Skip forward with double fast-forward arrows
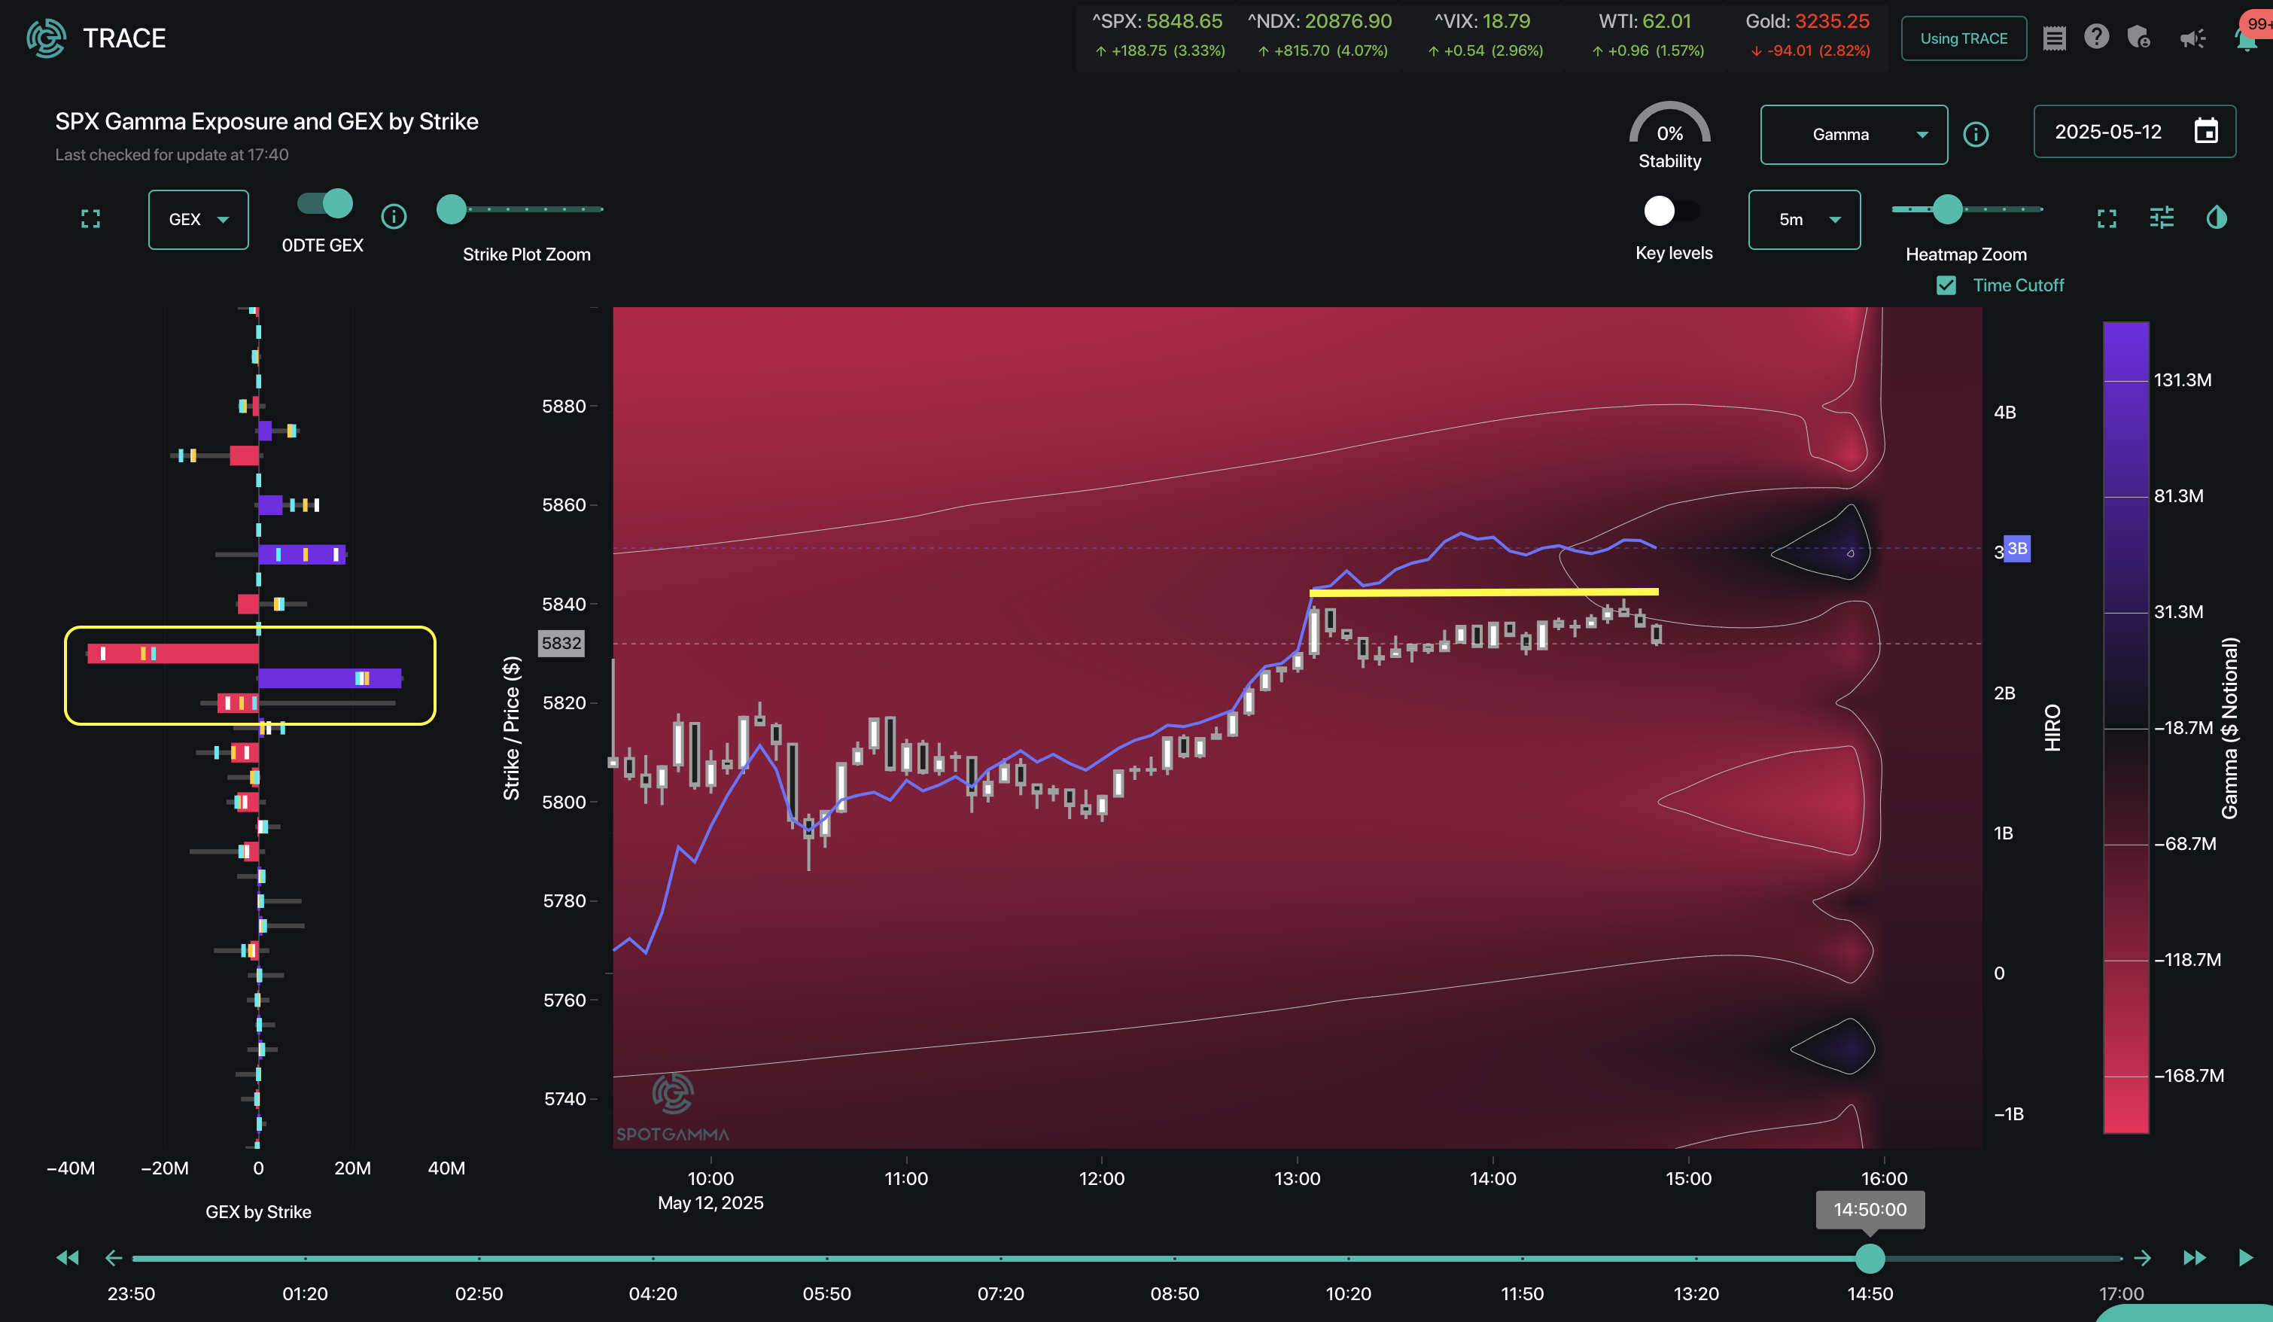The height and width of the screenshot is (1322, 2273). (x=2195, y=1257)
